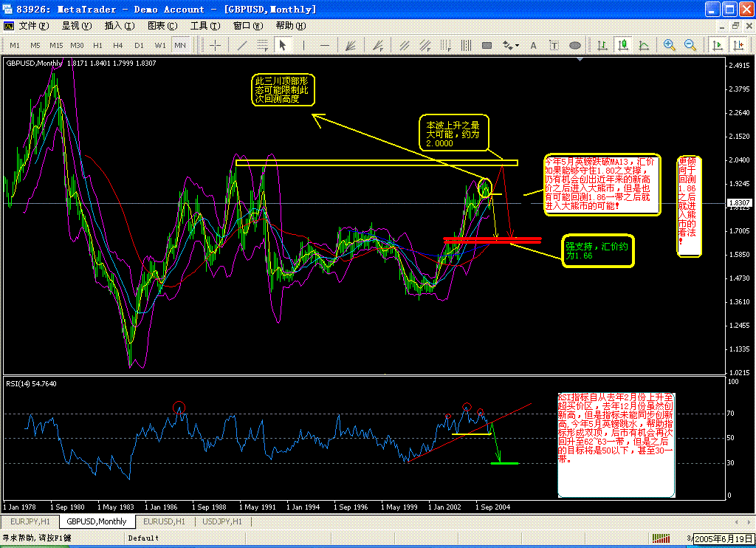Switch to the EURUSD,H1 chart tab

pos(165,521)
